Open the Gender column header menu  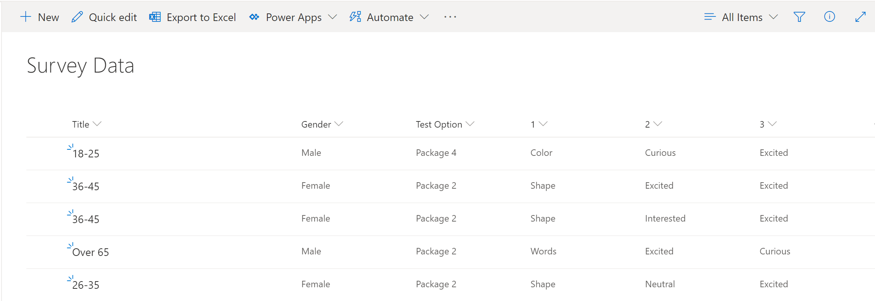322,124
